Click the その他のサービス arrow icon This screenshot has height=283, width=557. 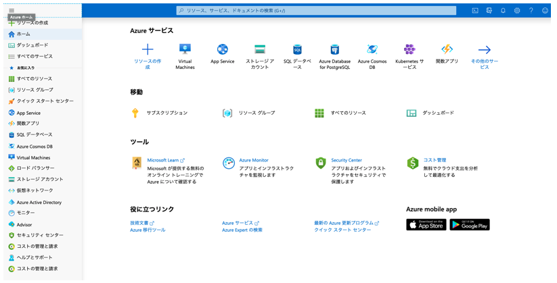pyautogui.click(x=484, y=50)
